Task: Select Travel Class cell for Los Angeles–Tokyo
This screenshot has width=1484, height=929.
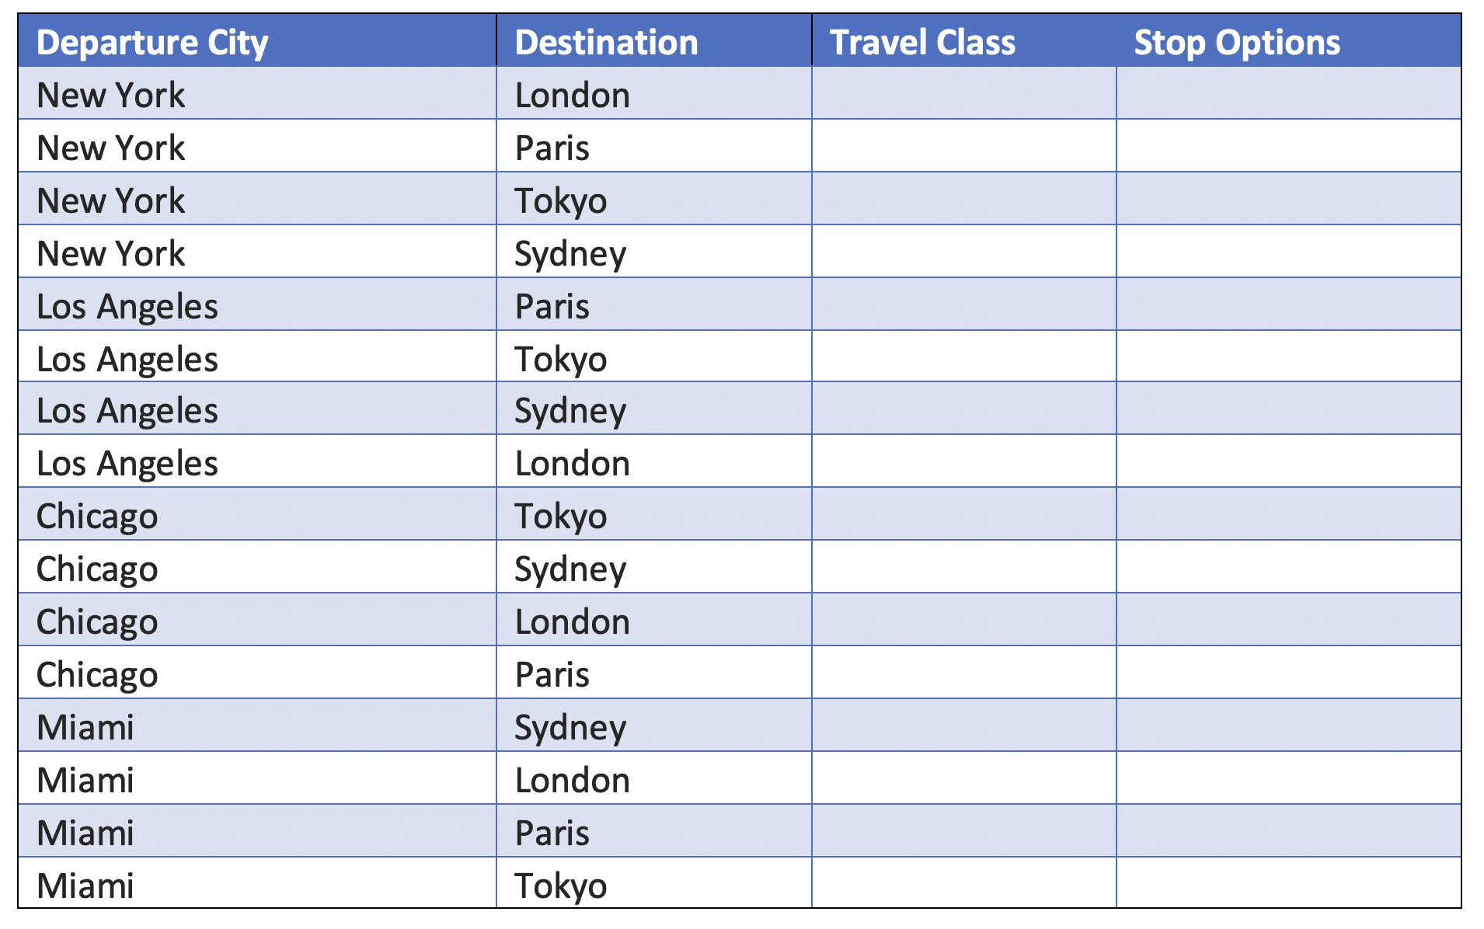Action: (x=963, y=357)
